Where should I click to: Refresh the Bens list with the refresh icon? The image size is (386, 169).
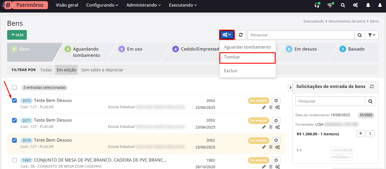[x=241, y=35]
